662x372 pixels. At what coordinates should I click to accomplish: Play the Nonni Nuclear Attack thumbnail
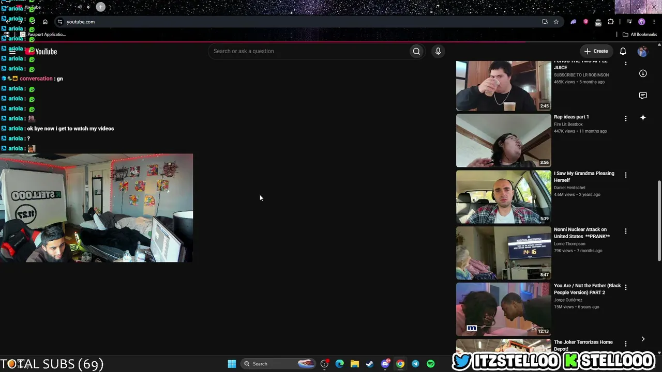point(504,253)
